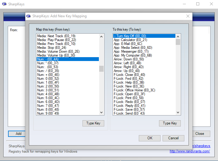Select Num: 9 (00_49)
Viewport: 218px width, 161px height.
click(68, 113)
